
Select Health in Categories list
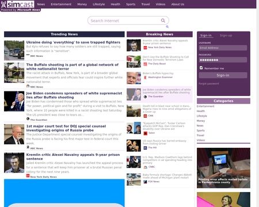click(x=201, y=111)
